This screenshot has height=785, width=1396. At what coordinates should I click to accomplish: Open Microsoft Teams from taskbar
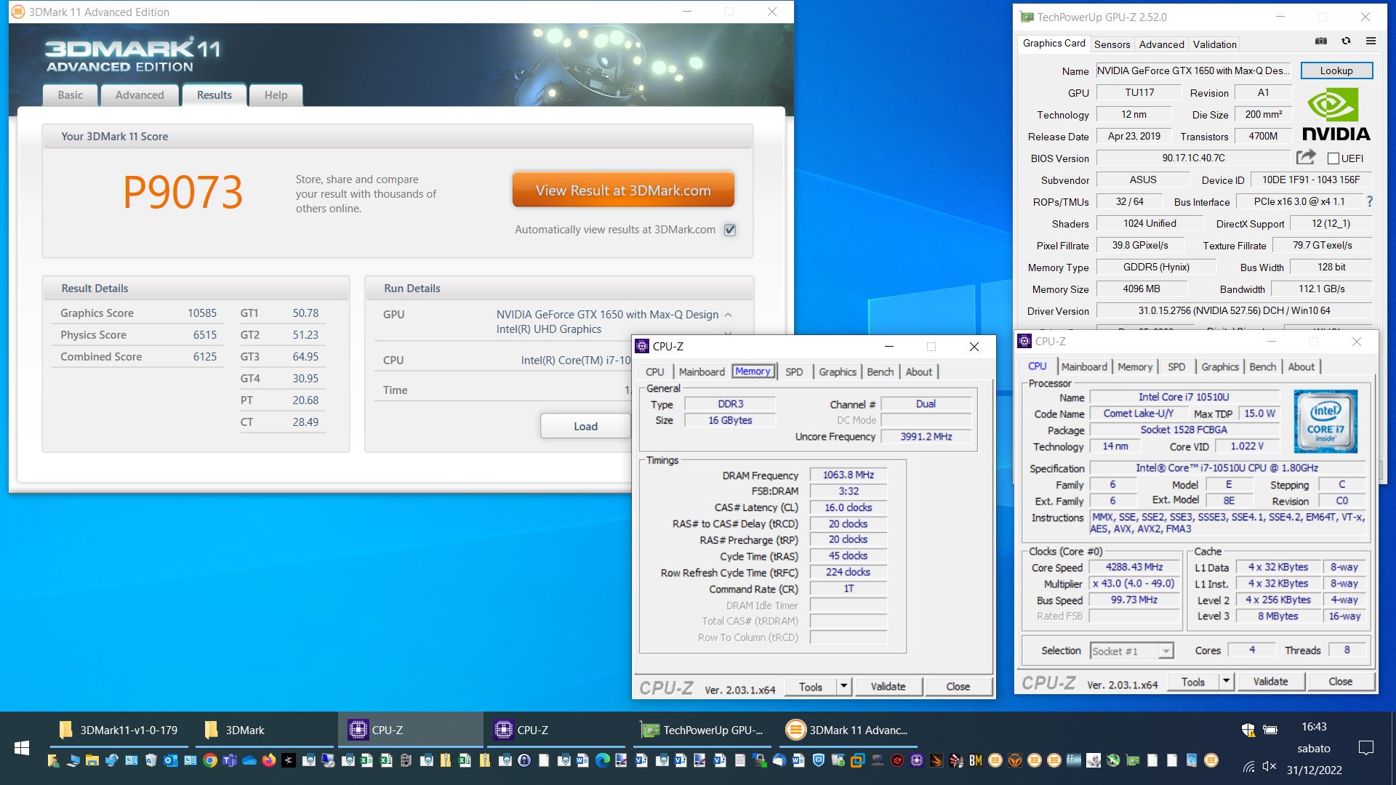point(230,761)
